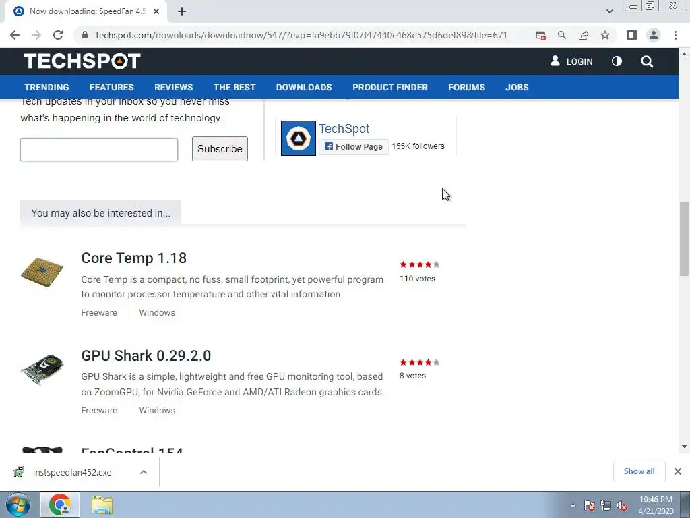Open a new browser tab
Image resolution: width=690 pixels, height=518 pixels.
(182, 11)
